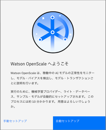Click the circular Watson OpenScale illustration background

53,32
